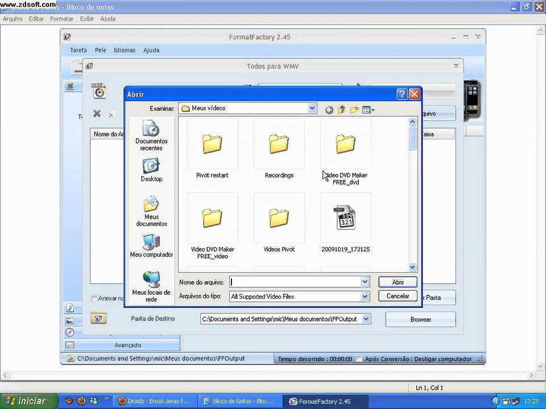Expand the Arquivos do tipo dropdown
This screenshot has width=546, height=409.
pos(365,297)
